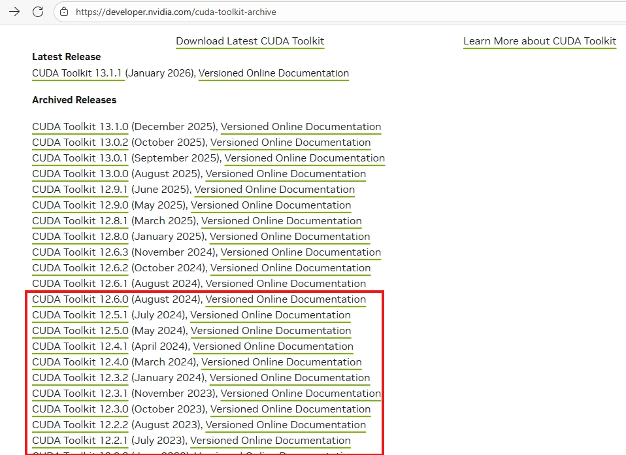Open CUDA Toolkit 12.6.1 link
The image size is (626, 455).
point(80,284)
